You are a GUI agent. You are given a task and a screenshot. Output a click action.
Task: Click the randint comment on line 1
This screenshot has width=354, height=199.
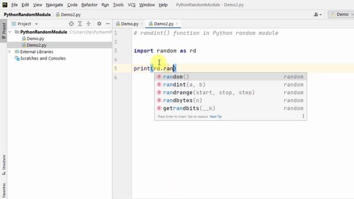(206, 33)
